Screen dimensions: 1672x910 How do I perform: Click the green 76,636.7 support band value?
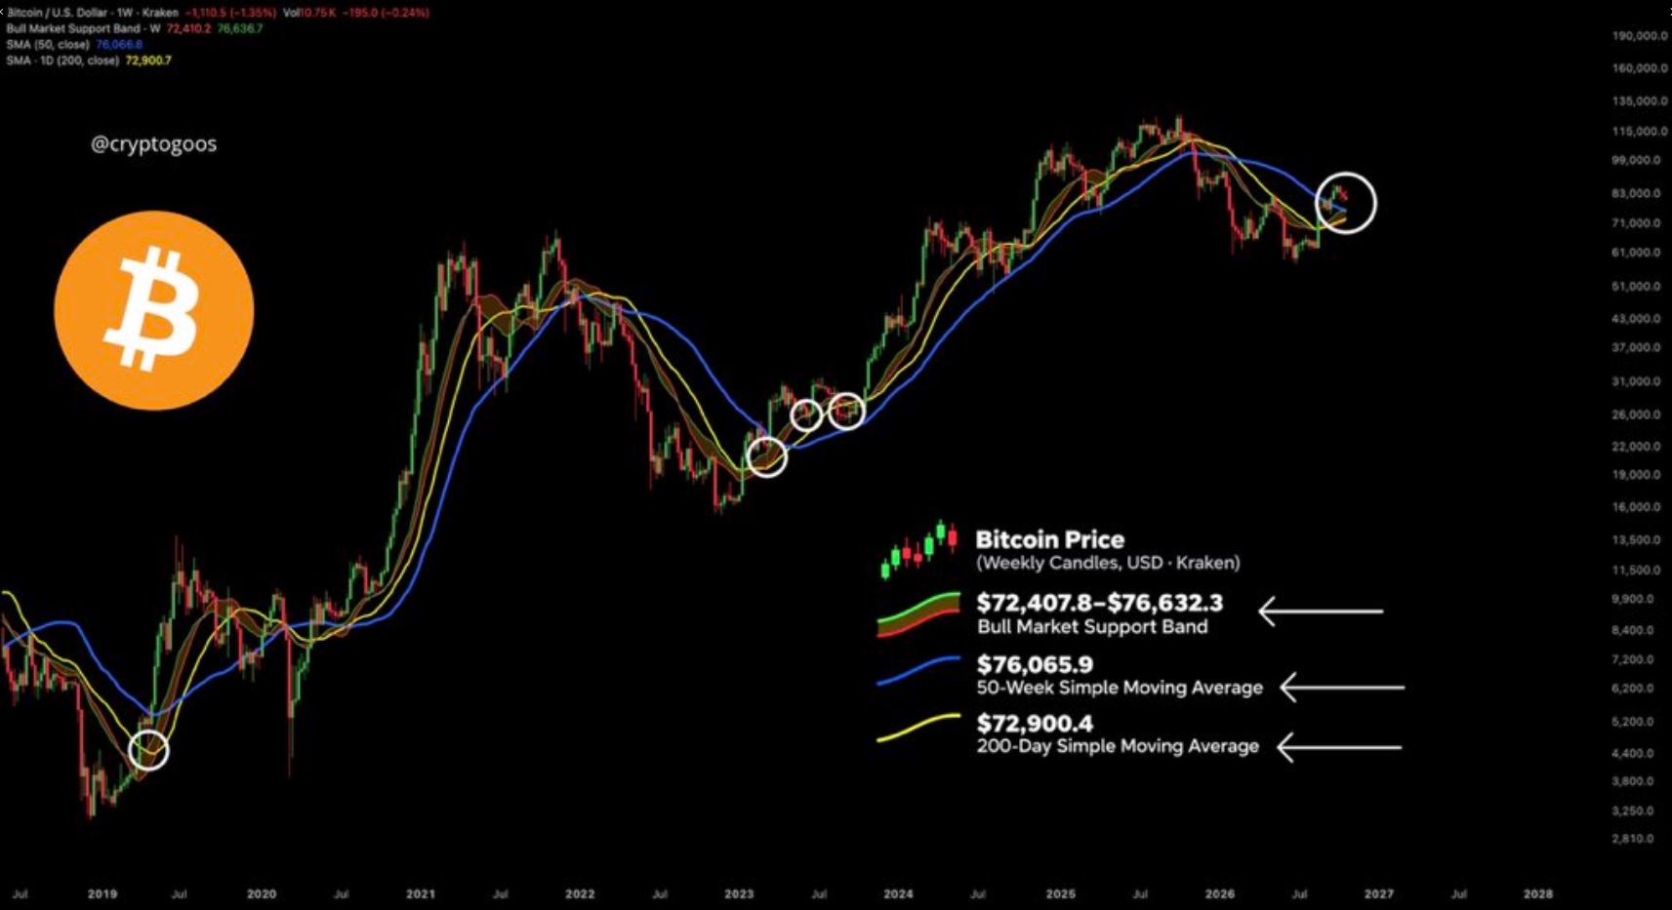pos(239,28)
